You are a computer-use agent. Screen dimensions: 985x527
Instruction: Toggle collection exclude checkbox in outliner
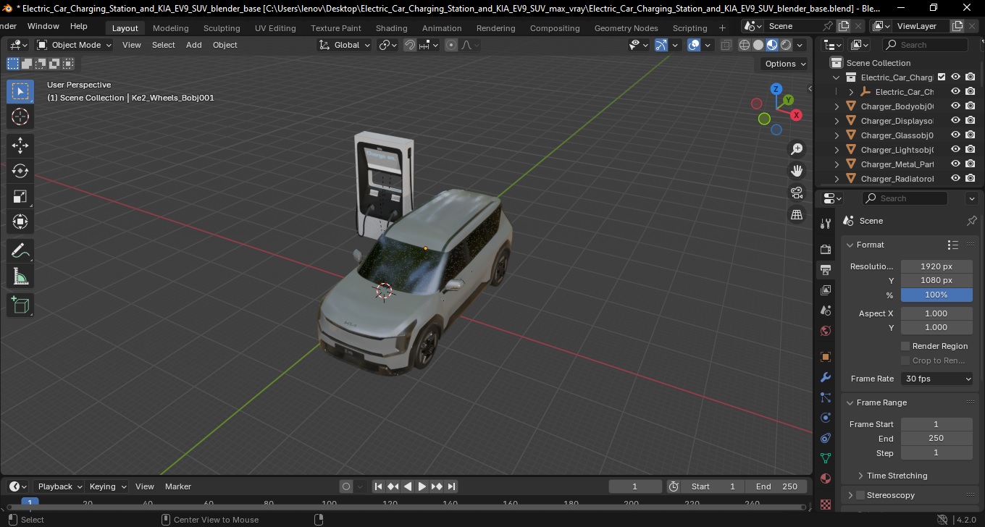click(x=942, y=77)
